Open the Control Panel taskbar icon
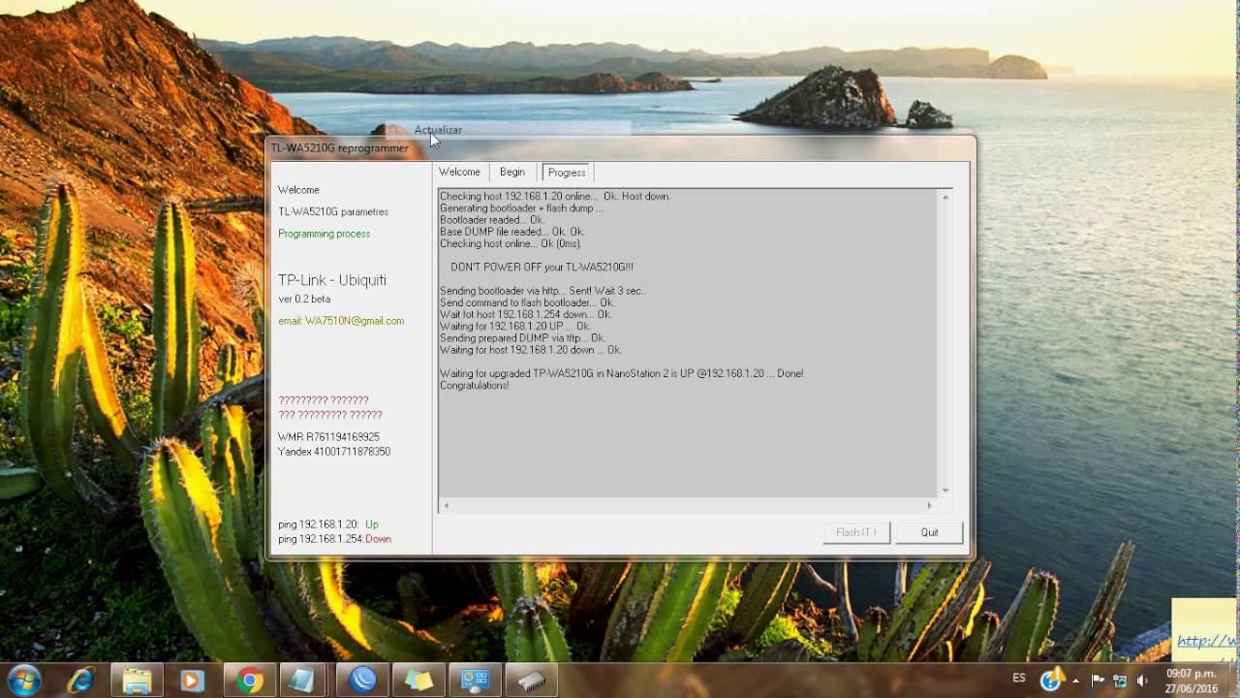Viewport: 1240px width, 698px height. tap(475, 681)
